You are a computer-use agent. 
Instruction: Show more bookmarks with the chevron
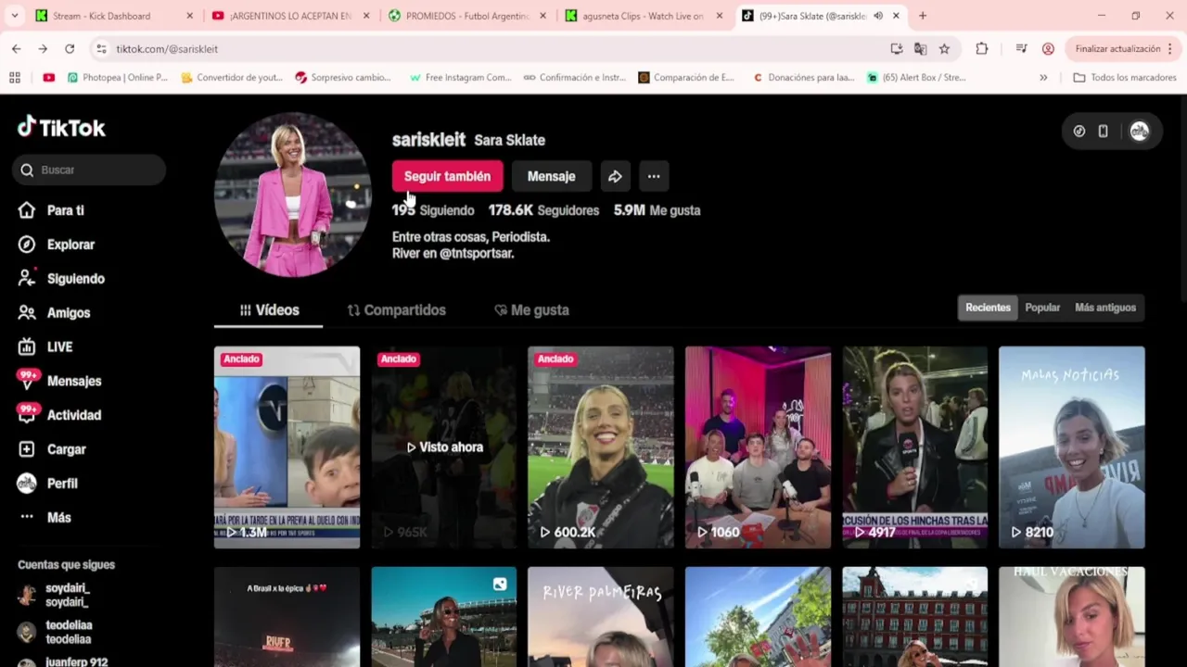[1043, 78]
